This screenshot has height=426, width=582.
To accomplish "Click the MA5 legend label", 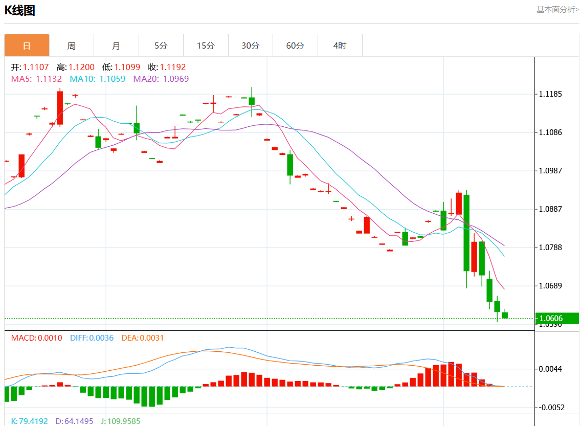I will pos(36,79).
